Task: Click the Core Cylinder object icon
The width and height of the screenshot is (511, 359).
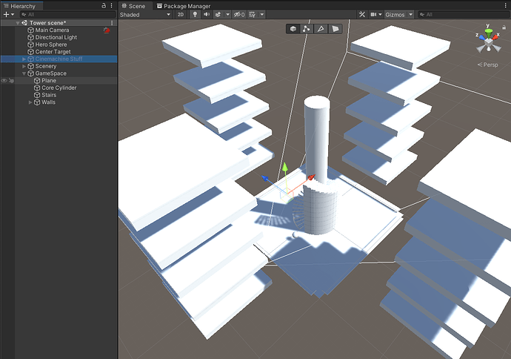Action: [37, 88]
